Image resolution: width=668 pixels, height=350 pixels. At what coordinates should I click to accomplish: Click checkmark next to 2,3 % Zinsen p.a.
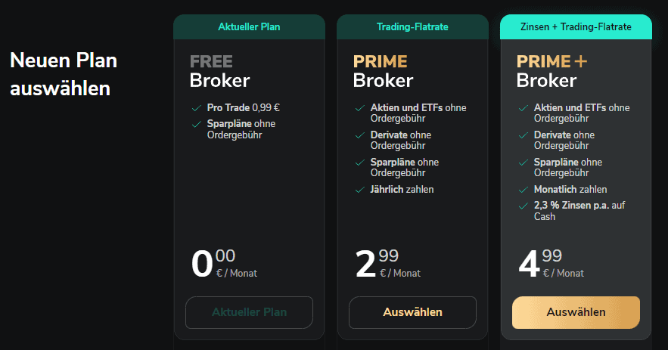pos(523,206)
